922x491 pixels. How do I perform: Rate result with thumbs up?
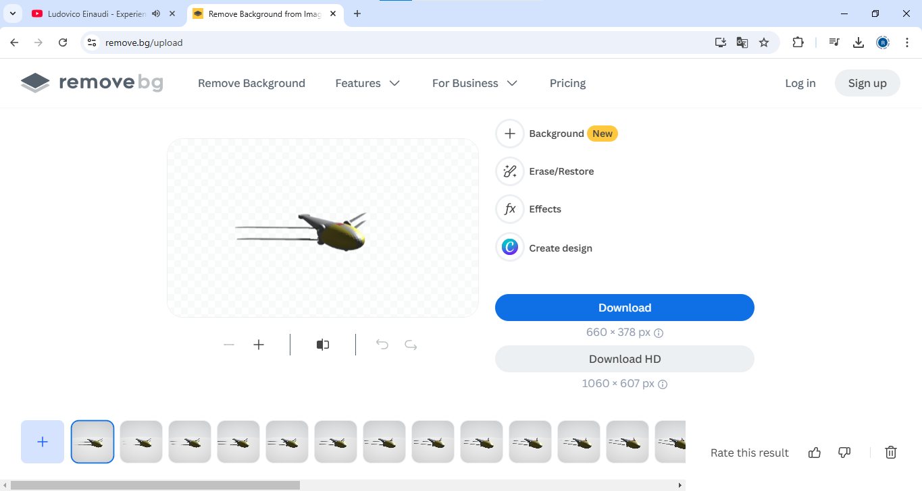(x=815, y=453)
